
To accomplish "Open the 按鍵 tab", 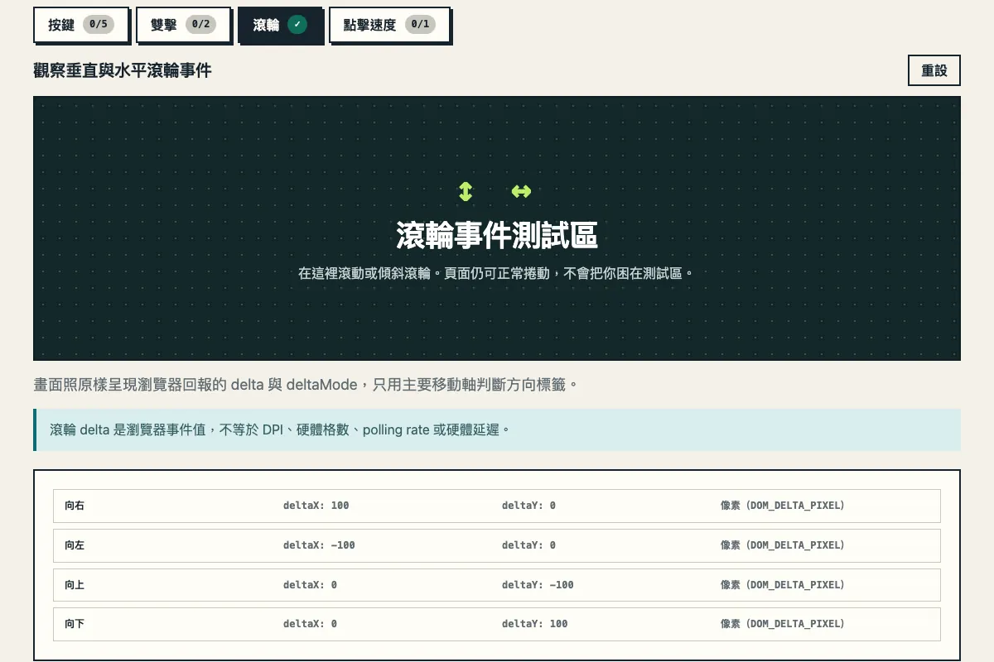I will click(x=81, y=25).
